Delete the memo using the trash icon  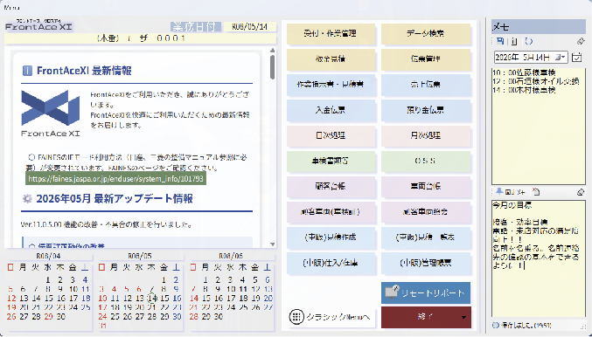[x=514, y=41]
